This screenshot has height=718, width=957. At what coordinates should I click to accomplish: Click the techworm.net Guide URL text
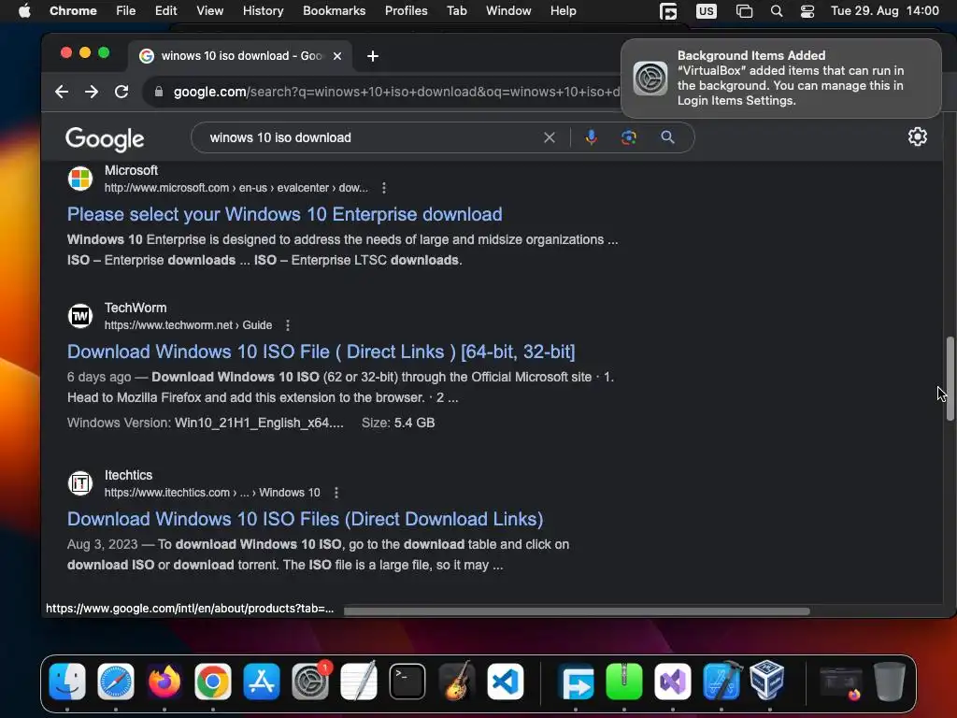click(x=188, y=325)
